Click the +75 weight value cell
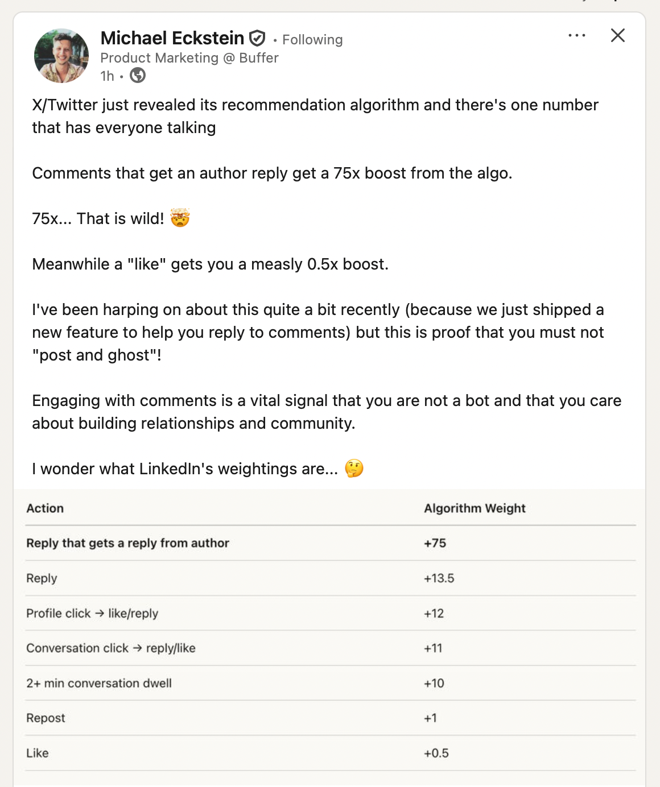 [x=435, y=543]
